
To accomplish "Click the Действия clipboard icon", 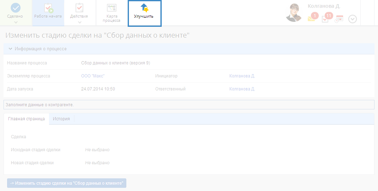I will [x=79, y=8].
